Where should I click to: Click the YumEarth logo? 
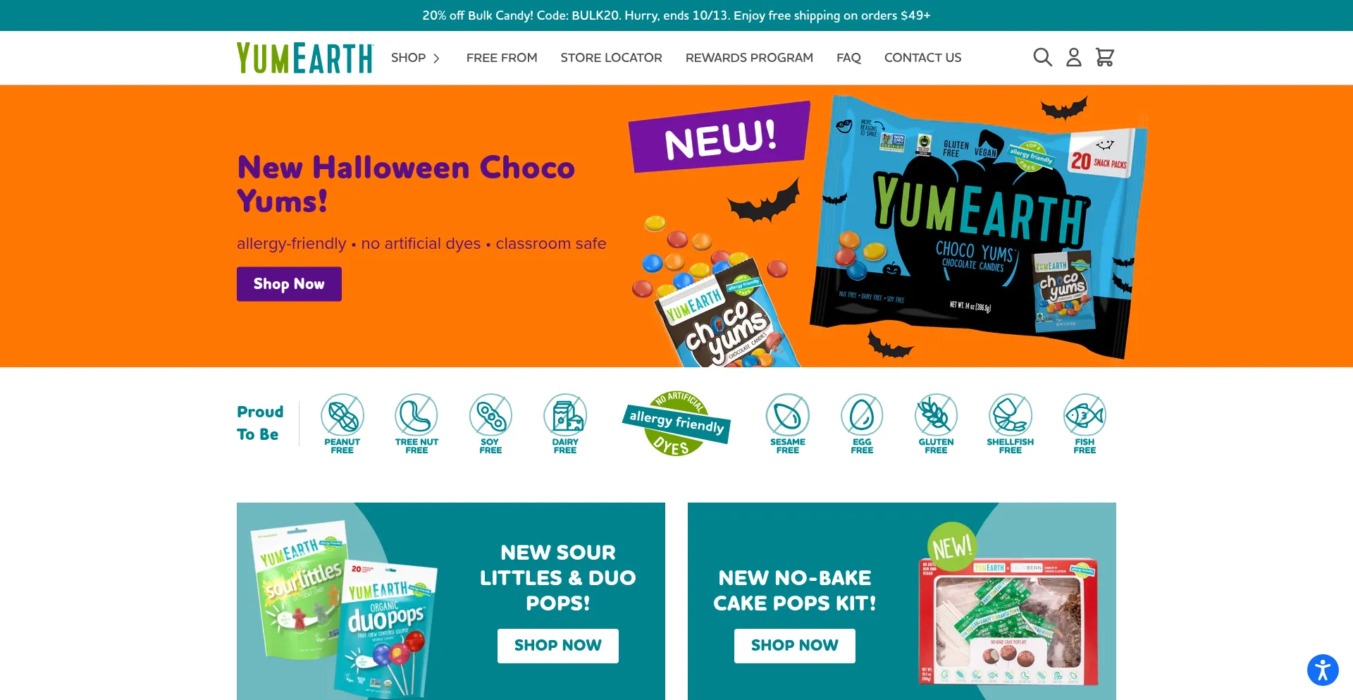(x=304, y=58)
